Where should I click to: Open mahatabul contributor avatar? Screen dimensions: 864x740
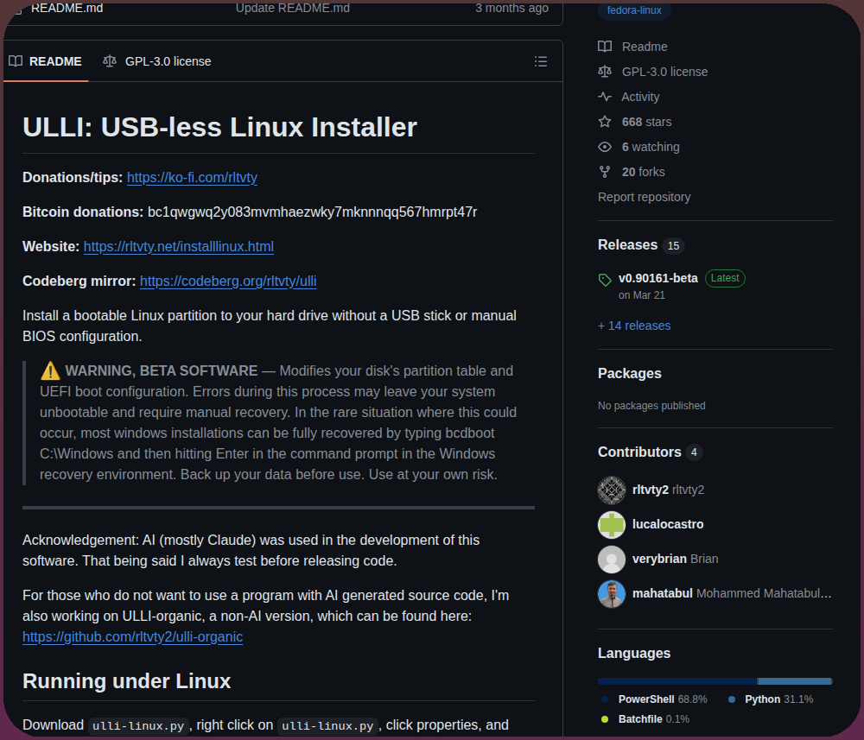[x=611, y=594]
